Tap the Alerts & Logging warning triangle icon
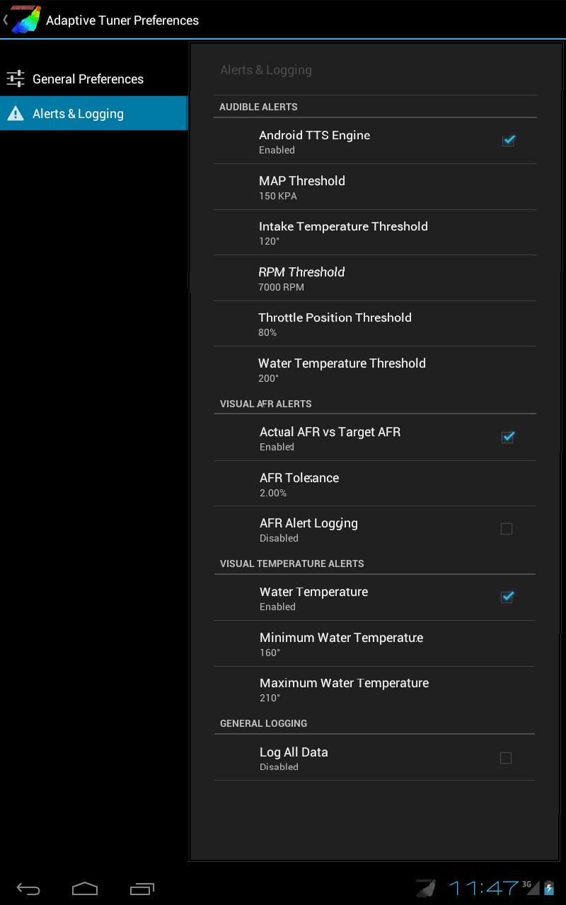566x905 pixels. pyautogui.click(x=16, y=113)
